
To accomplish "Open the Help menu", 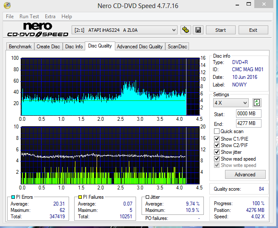I will pos(67,17).
